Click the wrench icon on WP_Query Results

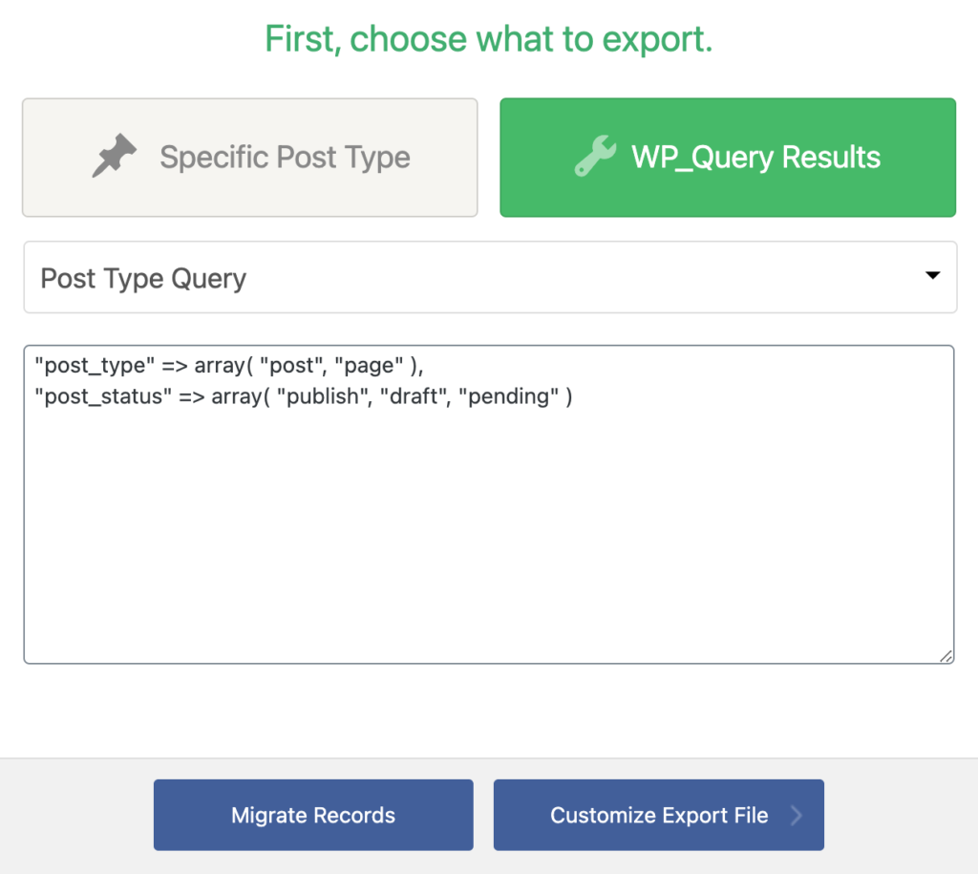point(595,157)
